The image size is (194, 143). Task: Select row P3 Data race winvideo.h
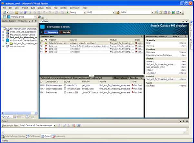point(92,49)
